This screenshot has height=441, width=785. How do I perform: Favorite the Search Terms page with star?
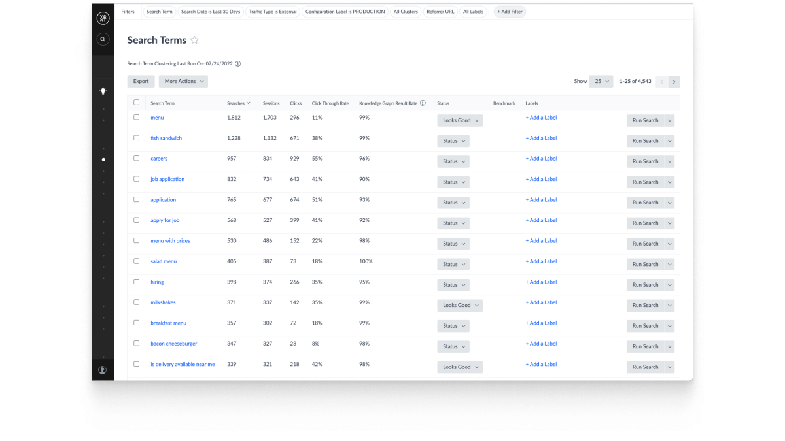pyautogui.click(x=194, y=41)
